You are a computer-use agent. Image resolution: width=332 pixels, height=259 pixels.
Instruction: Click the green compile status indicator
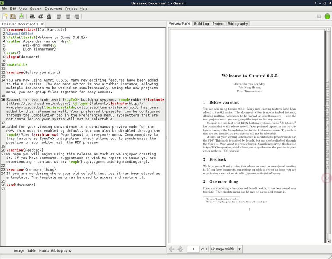pyautogui.click(x=327, y=16)
